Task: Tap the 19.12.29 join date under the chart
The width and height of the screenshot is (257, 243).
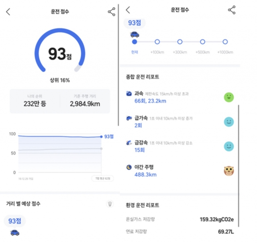Action: (x=26, y=179)
